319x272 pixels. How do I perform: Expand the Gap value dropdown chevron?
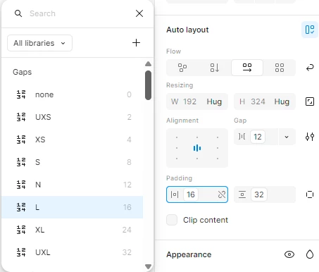pyautogui.click(x=287, y=137)
